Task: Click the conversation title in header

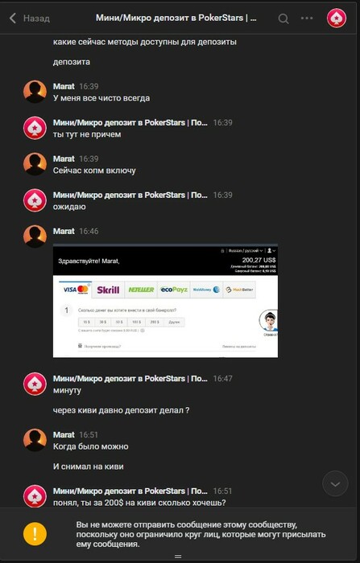Action: pyautogui.click(x=176, y=18)
